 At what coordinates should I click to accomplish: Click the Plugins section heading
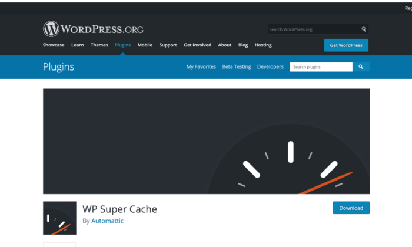pyautogui.click(x=59, y=66)
